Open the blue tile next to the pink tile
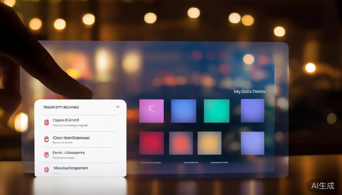The width and height of the screenshot is (342, 195). (183, 111)
